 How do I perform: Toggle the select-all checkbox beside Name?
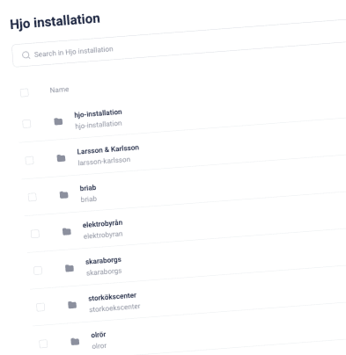click(x=25, y=92)
